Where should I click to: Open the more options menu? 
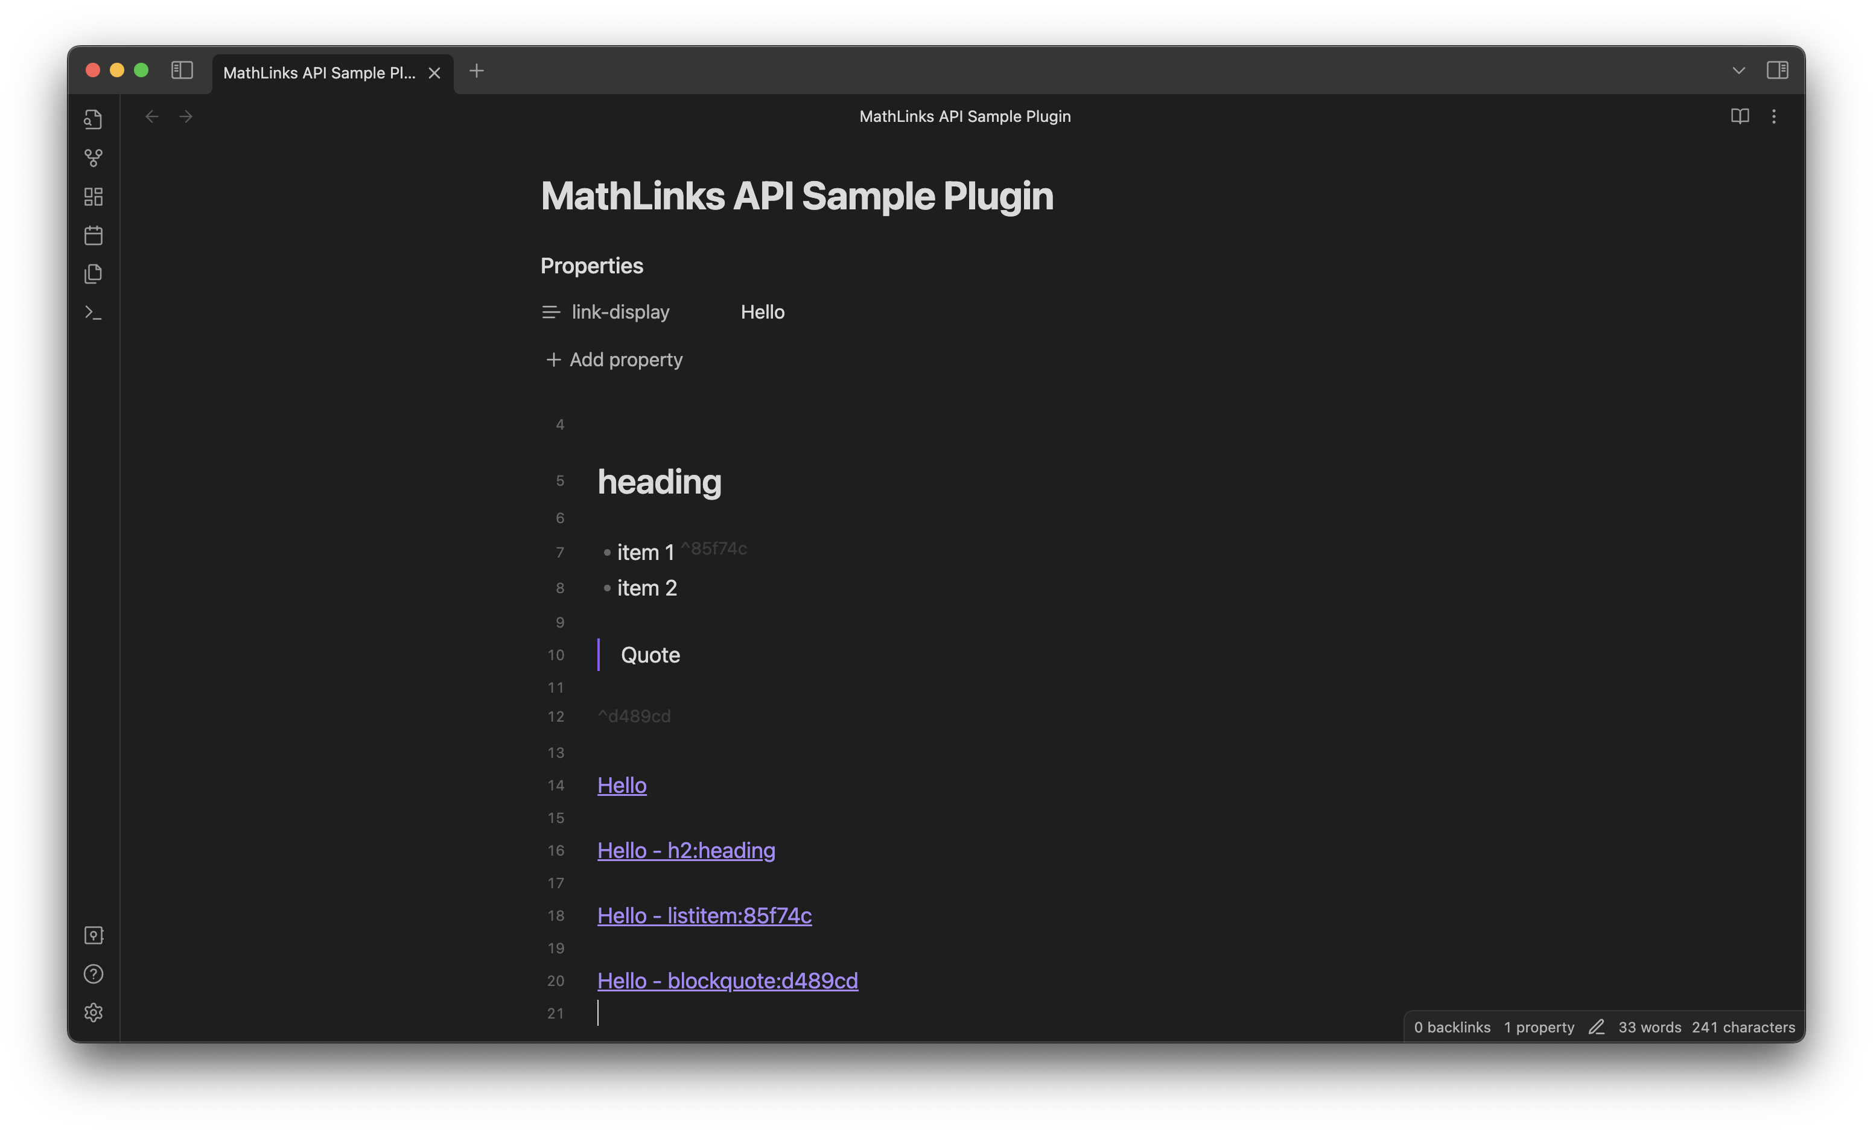pos(1773,116)
